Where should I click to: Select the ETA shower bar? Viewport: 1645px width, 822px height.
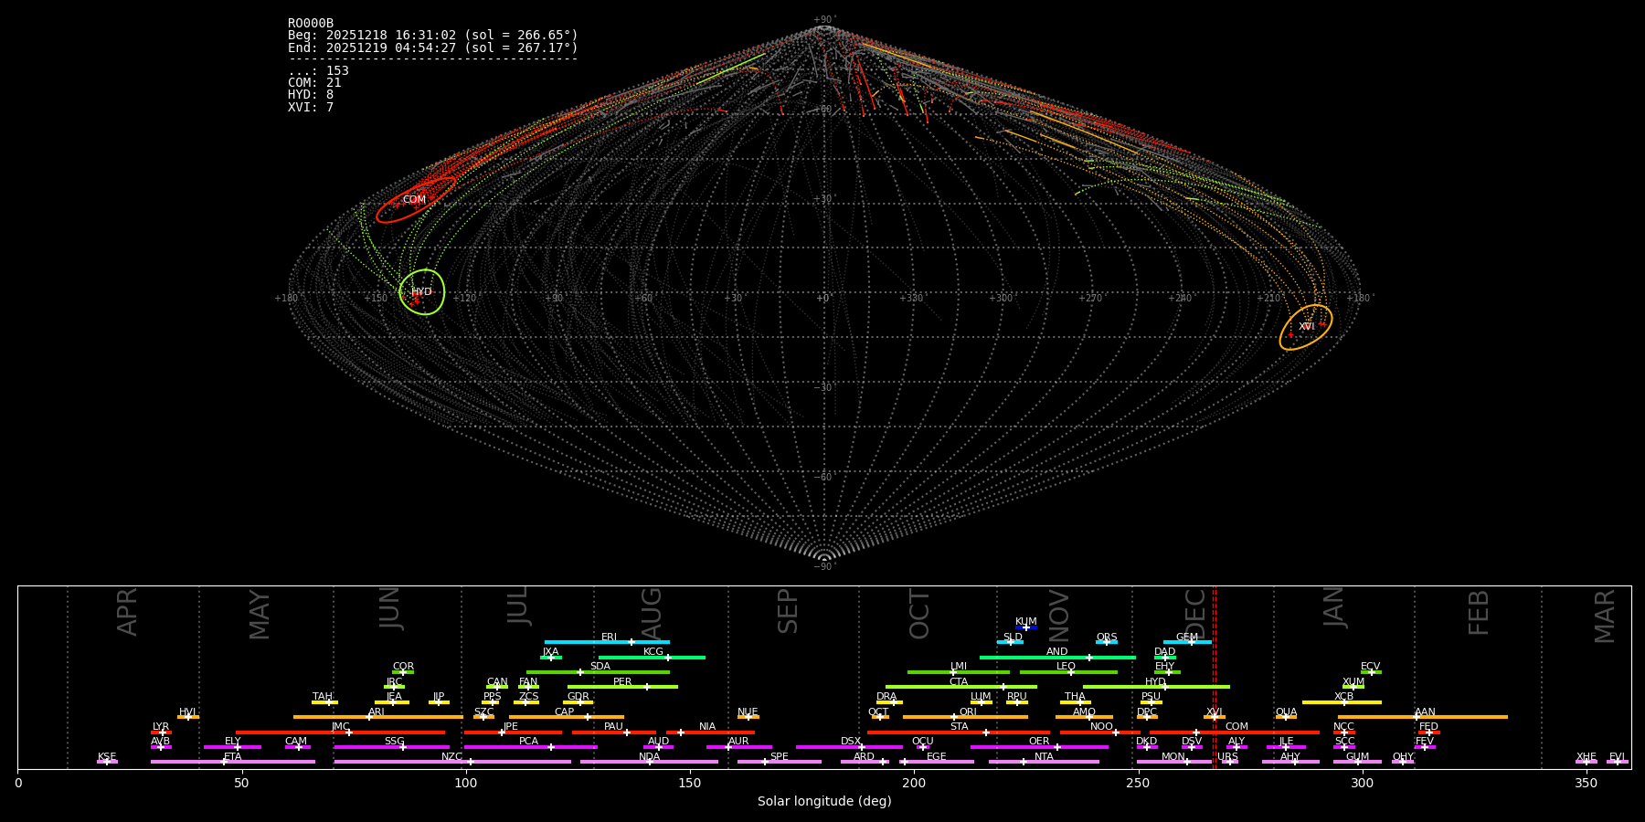232,762
